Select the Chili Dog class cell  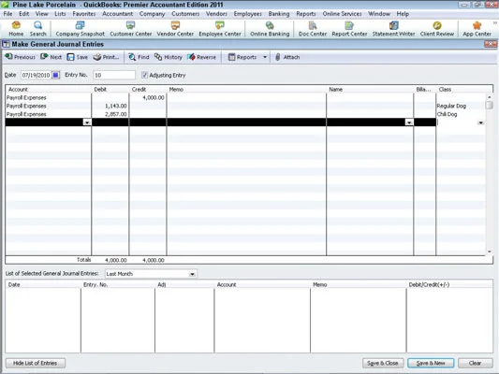[x=461, y=114]
